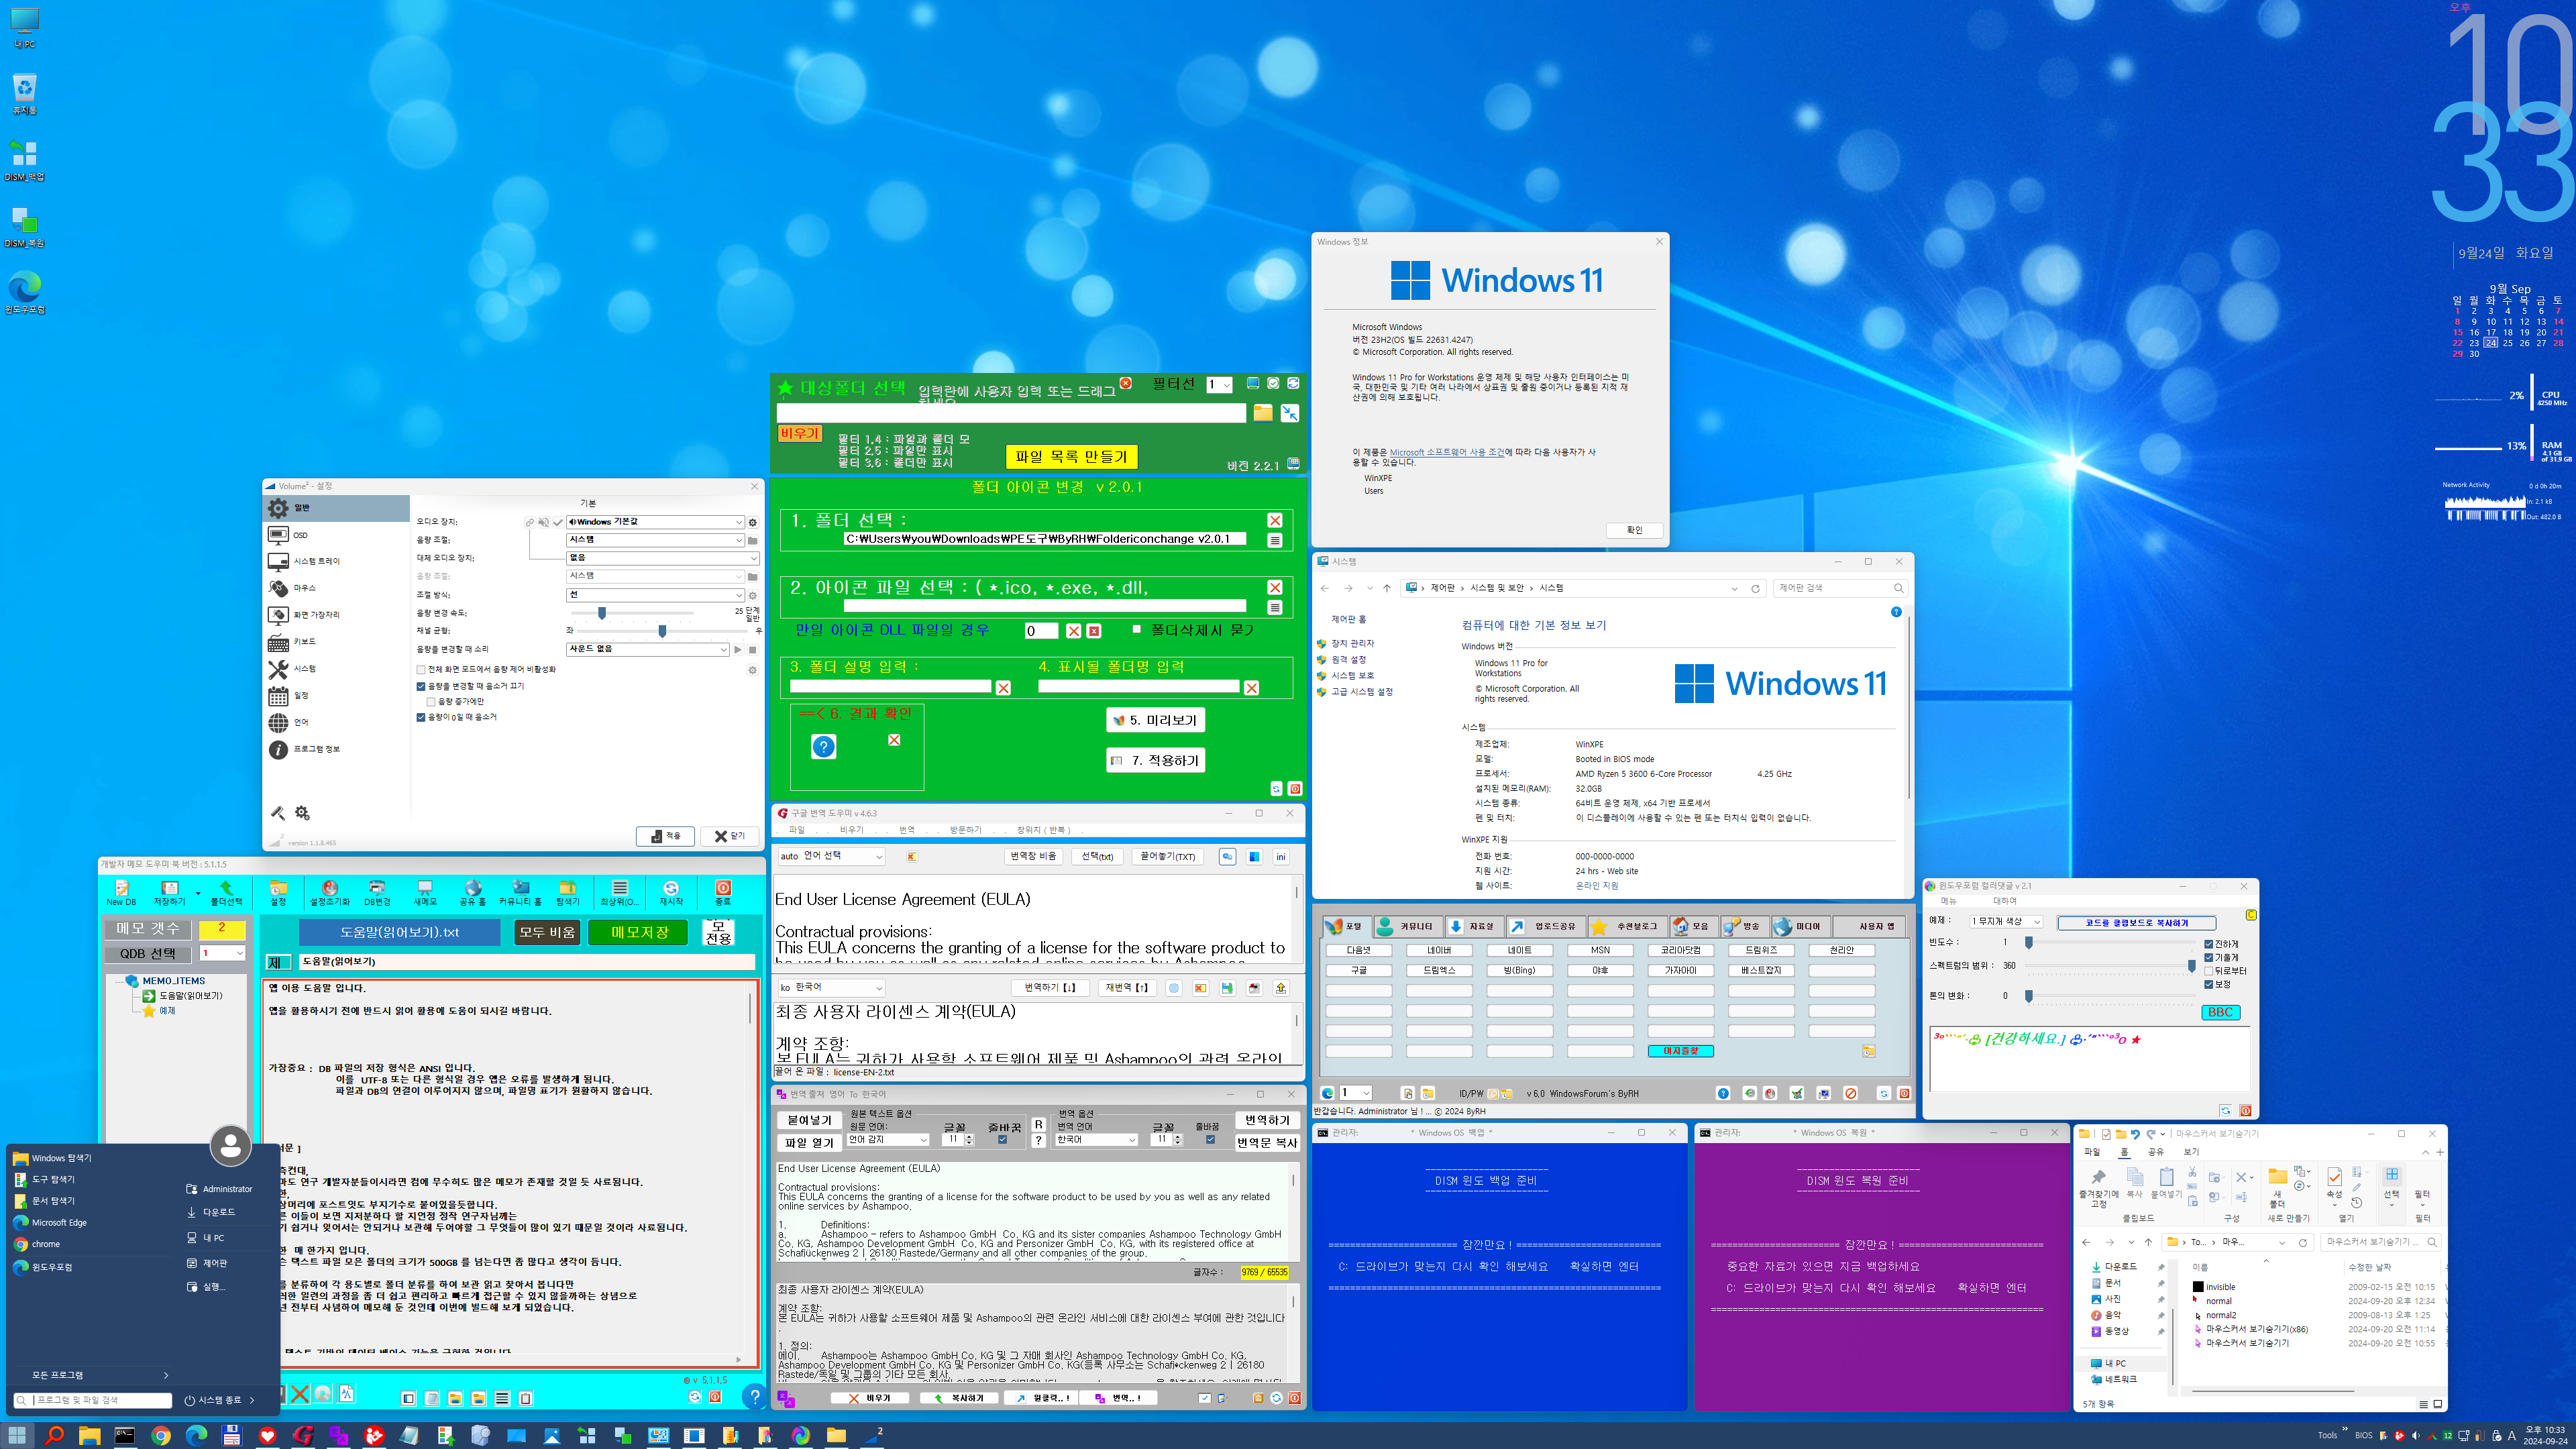Click 메모저장 green button
This screenshot has height=1449, width=2576.
click(639, 932)
